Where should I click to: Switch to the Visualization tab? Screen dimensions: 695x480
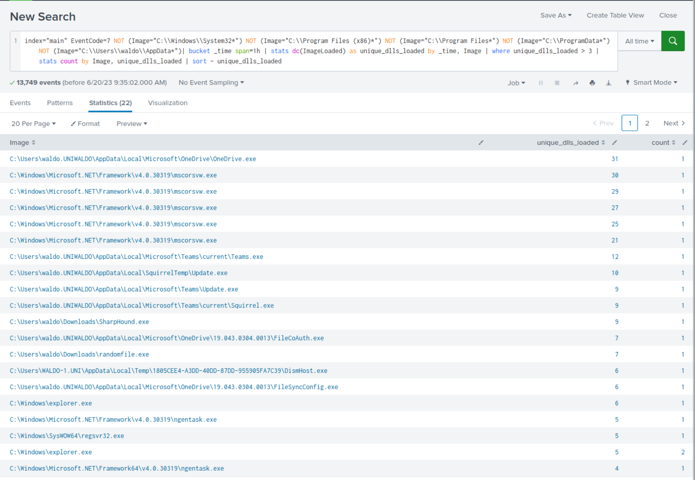167,103
